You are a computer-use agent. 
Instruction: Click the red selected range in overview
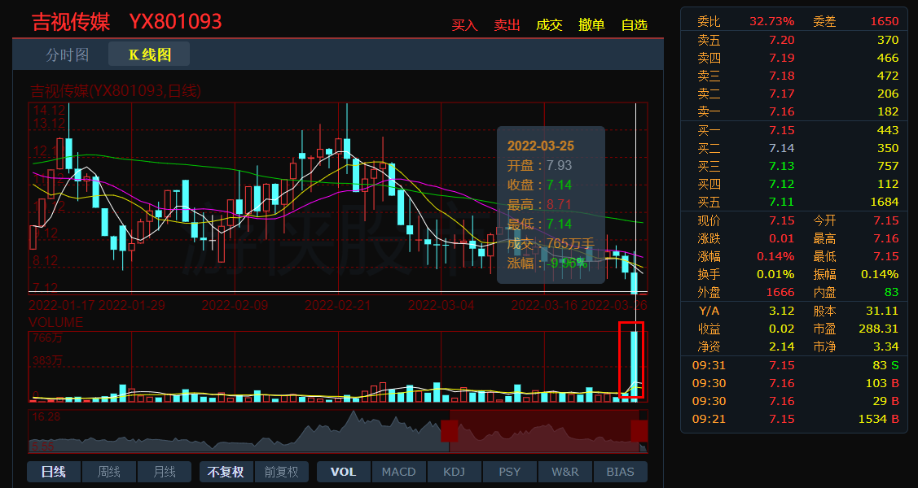[x=544, y=431]
